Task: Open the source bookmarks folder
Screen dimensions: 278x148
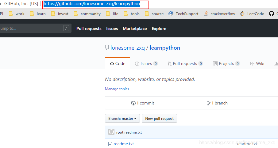Action: (154, 13)
